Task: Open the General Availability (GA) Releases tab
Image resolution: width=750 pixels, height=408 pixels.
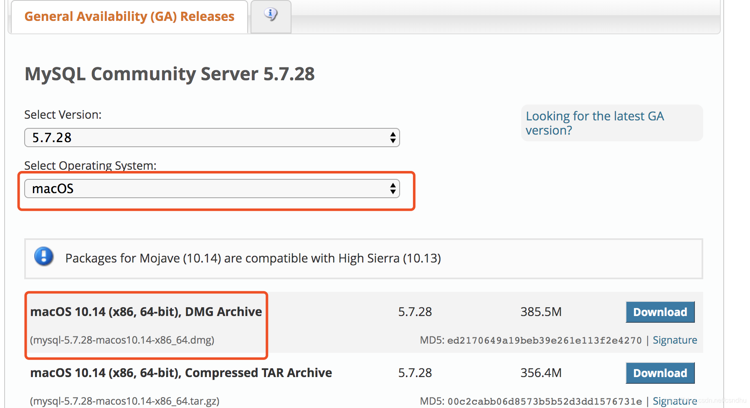Action: 129,17
